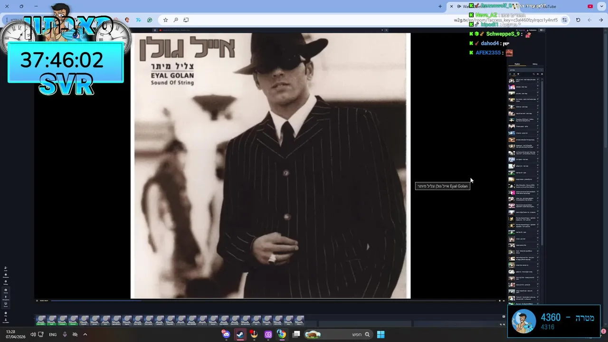Image resolution: width=608 pixels, height=342 pixels.
Task: Click the w2g.tv URL address bar
Action: [x=506, y=20]
